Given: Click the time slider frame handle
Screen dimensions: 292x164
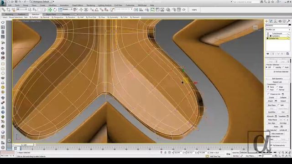Looking at the screenshot, I should tap(24, 145).
